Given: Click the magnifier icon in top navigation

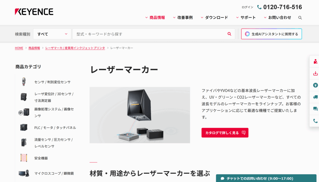Looking at the screenshot, I should click(300, 18).
